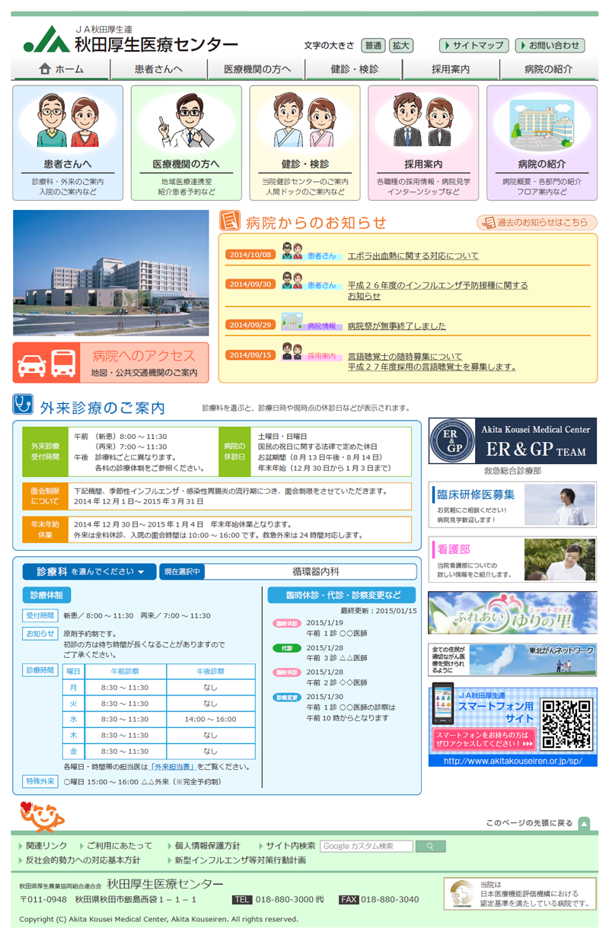Viewport: 609px width, 938px height.
Task: Open the お問い合わせ contact page
Action: tap(550, 46)
